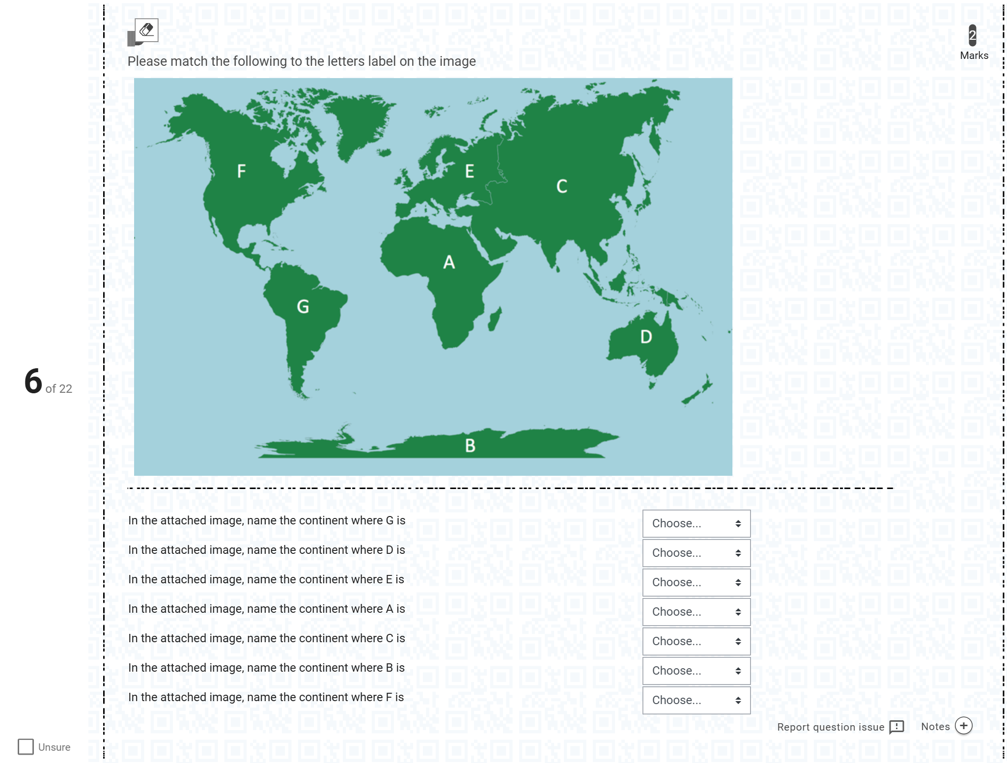Image resolution: width=1007 pixels, height=763 pixels.
Task: Open the dropdown for continent F
Action: click(696, 700)
